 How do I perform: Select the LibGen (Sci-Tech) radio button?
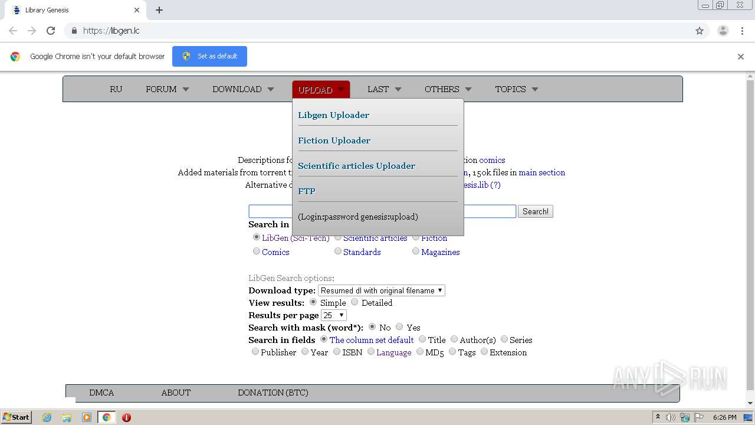tap(256, 237)
